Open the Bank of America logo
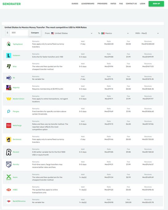The height and width of the screenshot is (210, 168). pos(9,201)
